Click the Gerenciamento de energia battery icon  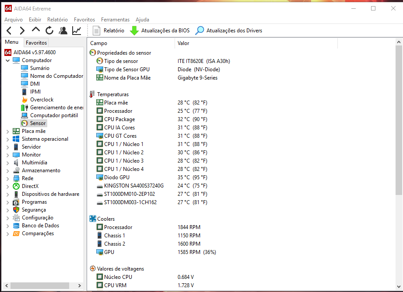(x=25, y=108)
